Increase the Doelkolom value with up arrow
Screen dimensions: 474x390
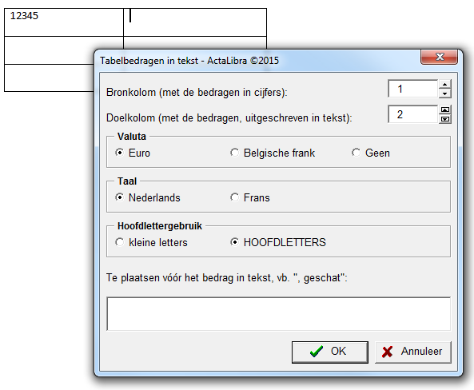(x=444, y=109)
